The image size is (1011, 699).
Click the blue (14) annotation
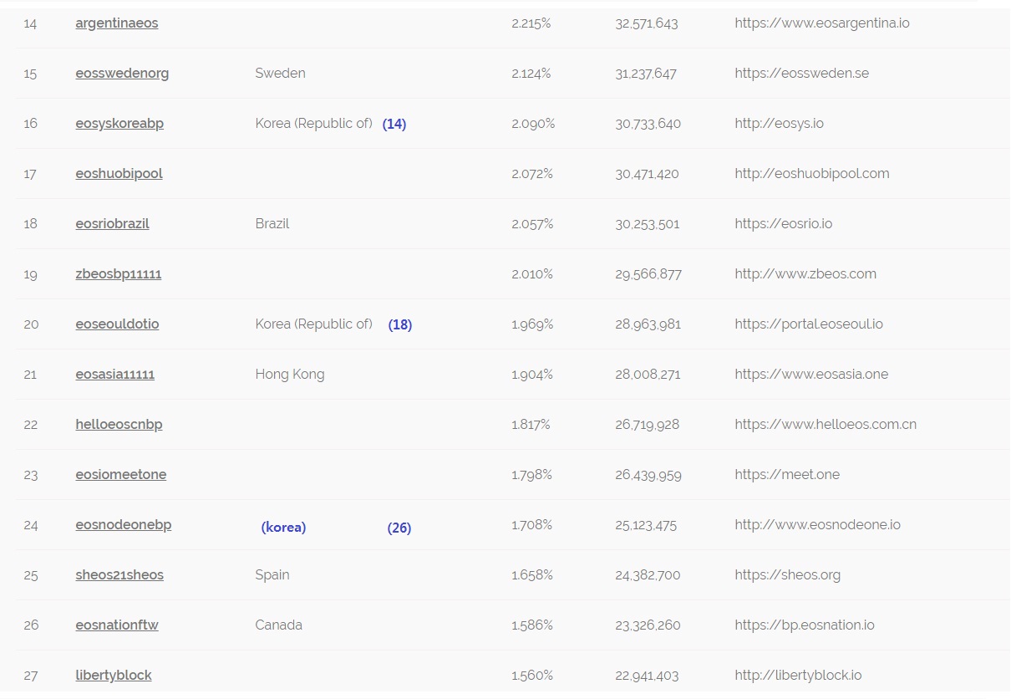click(394, 124)
